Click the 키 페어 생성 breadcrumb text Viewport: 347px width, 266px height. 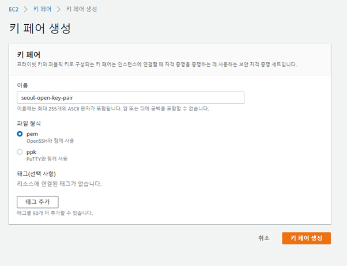(x=81, y=9)
